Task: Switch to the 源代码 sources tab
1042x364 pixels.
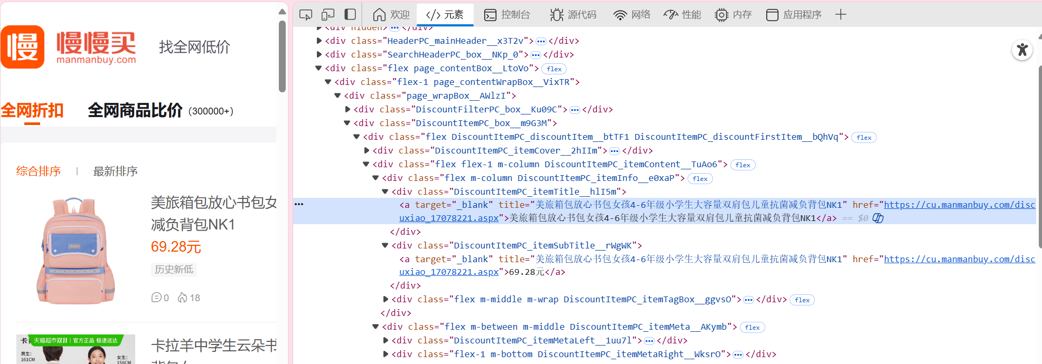Action: [x=573, y=15]
